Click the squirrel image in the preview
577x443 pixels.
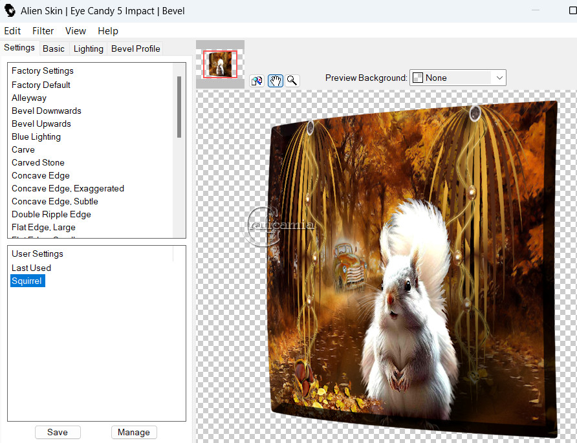[x=409, y=313]
